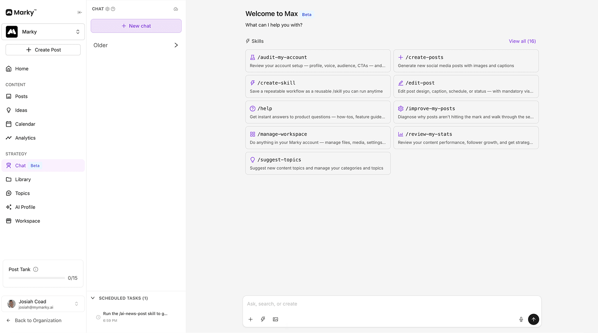
Task: Click the josiah@mymarky.ai email text
Action: click(36, 308)
